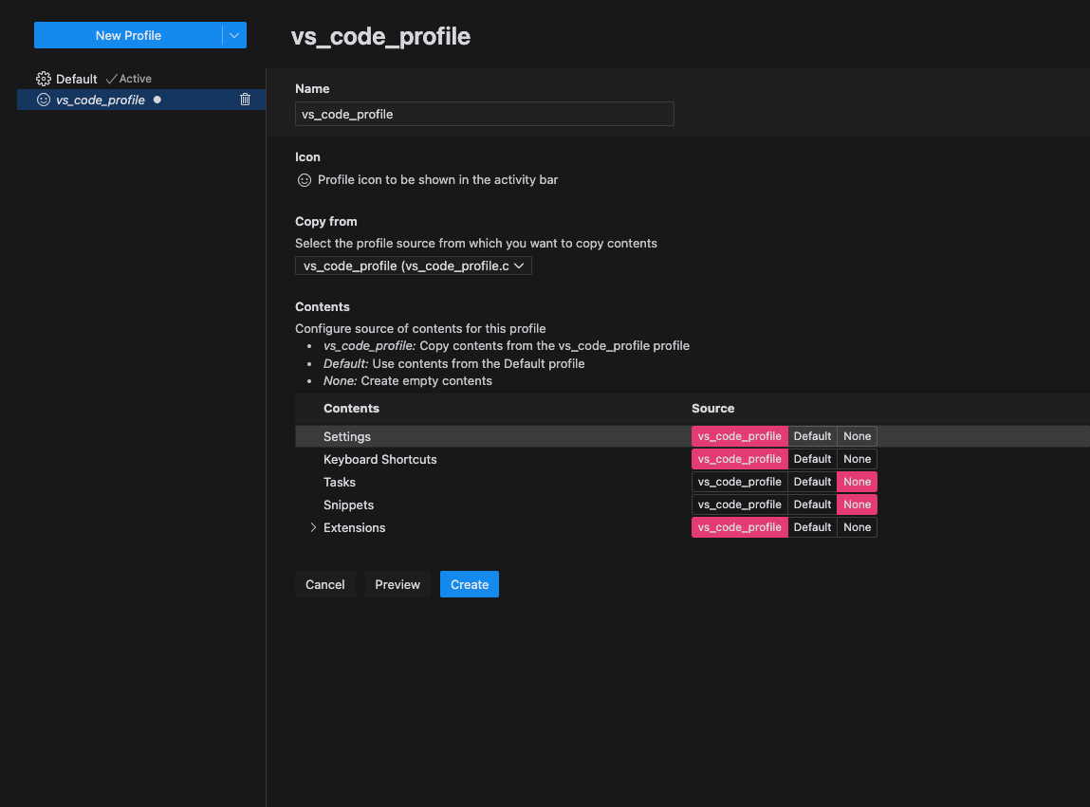Set Extensions source to vs_code_profile
1090x807 pixels.
click(x=739, y=527)
